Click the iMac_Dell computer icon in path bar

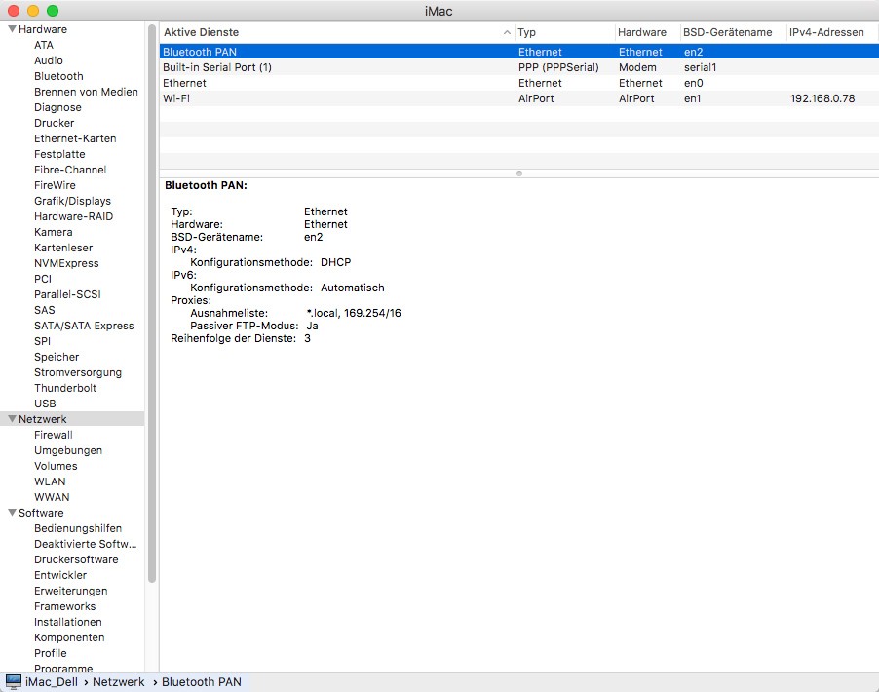pyautogui.click(x=14, y=682)
